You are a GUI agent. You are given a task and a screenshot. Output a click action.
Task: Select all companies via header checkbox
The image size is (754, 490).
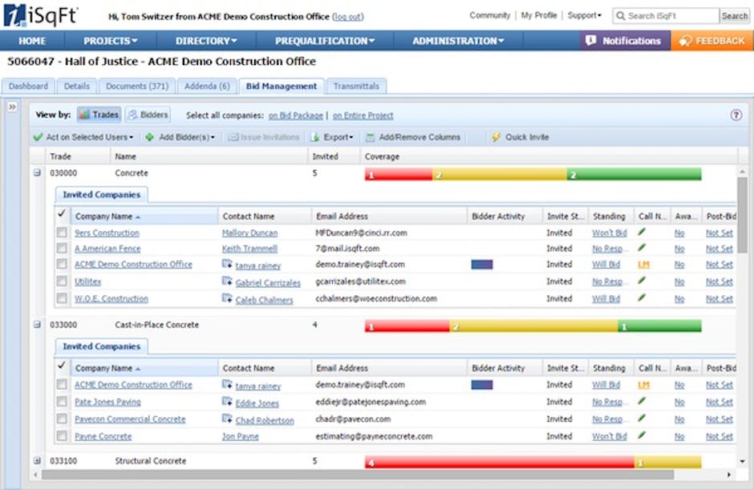(62, 215)
